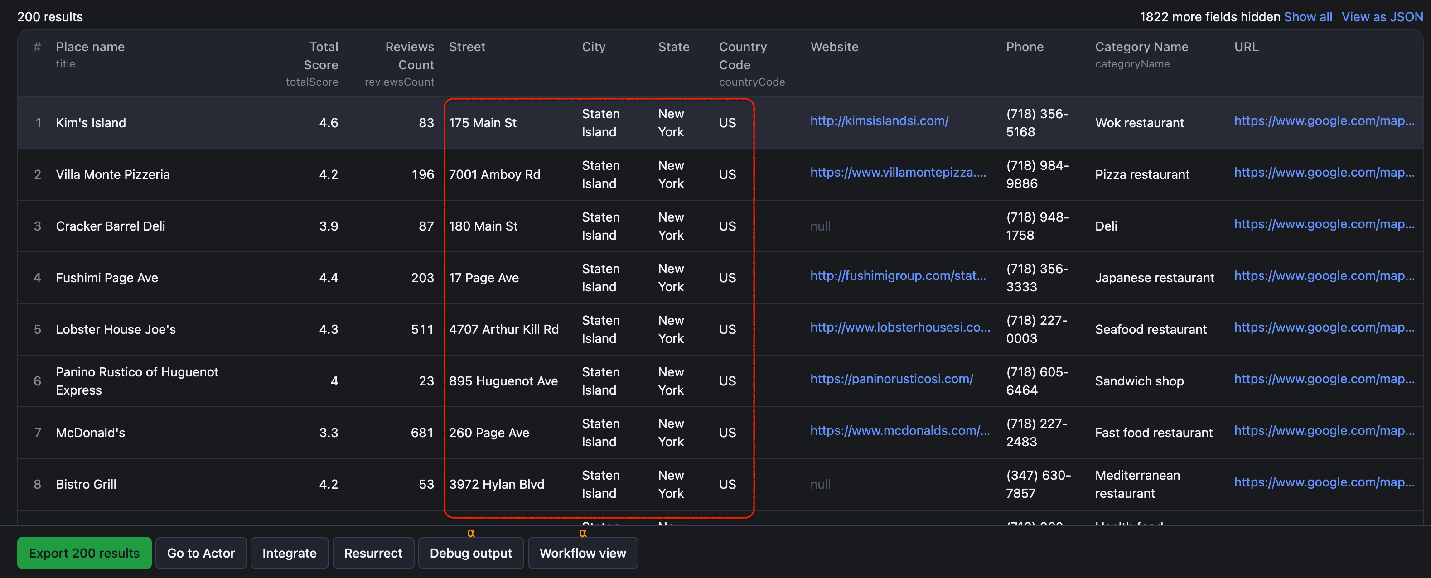Select the Cracker Barrel Deli place name
The height and width of the screenshot is (578, 1431).
tap(111, 226)
